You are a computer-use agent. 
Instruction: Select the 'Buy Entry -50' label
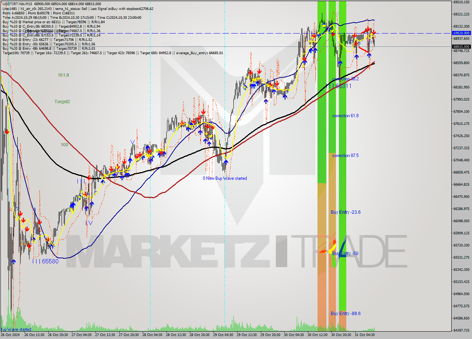click(x=345, y=254)
